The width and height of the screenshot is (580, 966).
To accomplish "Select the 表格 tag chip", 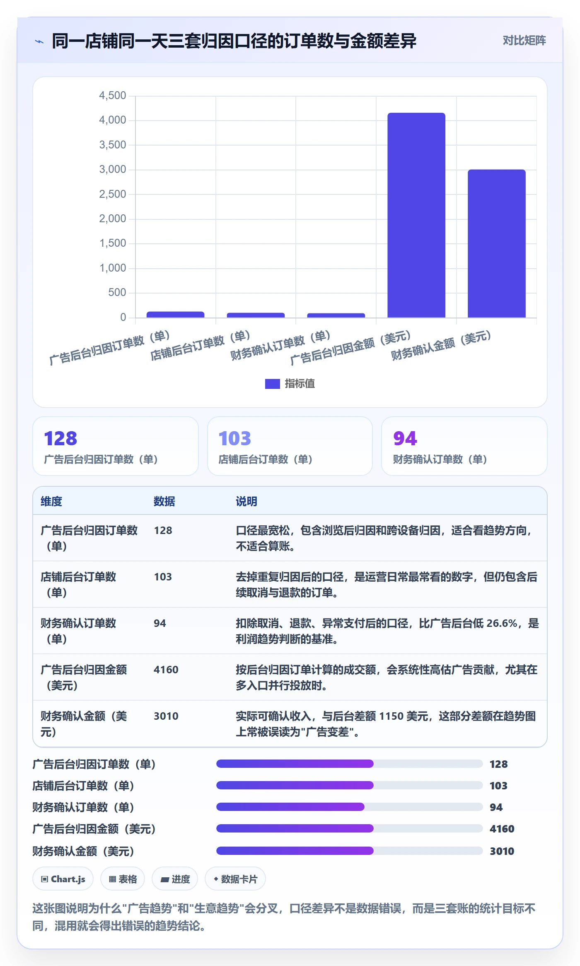I will pos(123,879).
